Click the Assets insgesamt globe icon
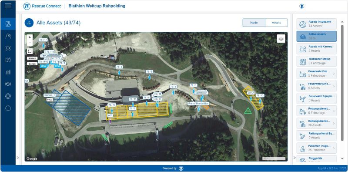Screen dimensions: 348x172 click(x=303, y=24)
